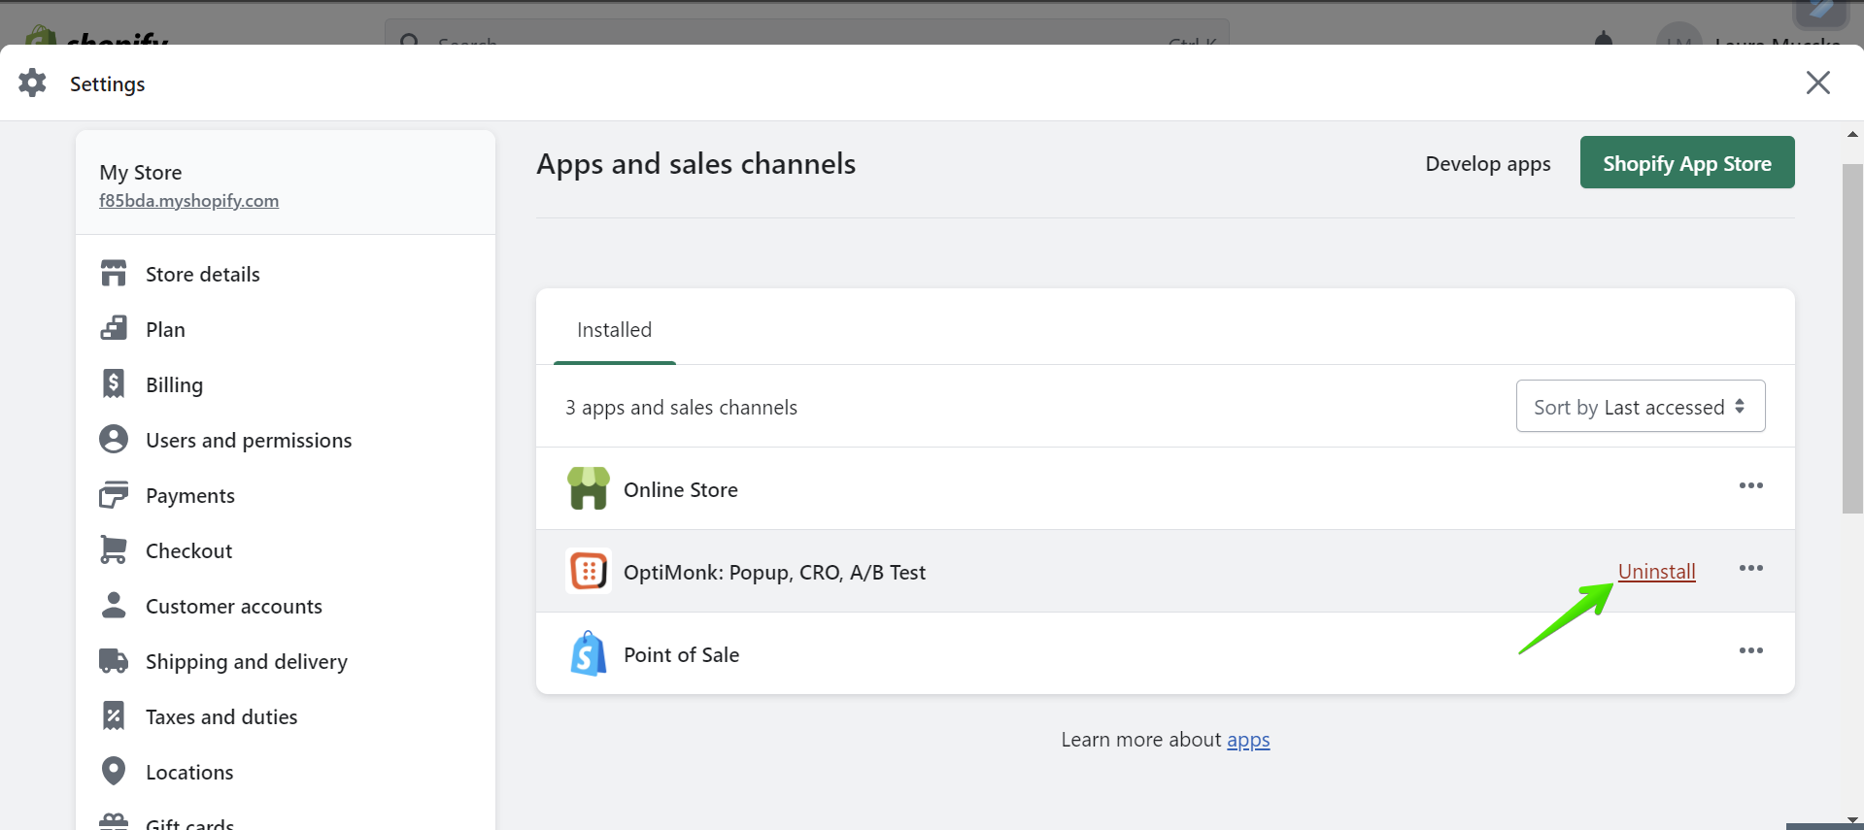Click the OptiMonk app icon
Image resolution: width=1864 pixels, height=830 pixels.
tap(589, 571)
